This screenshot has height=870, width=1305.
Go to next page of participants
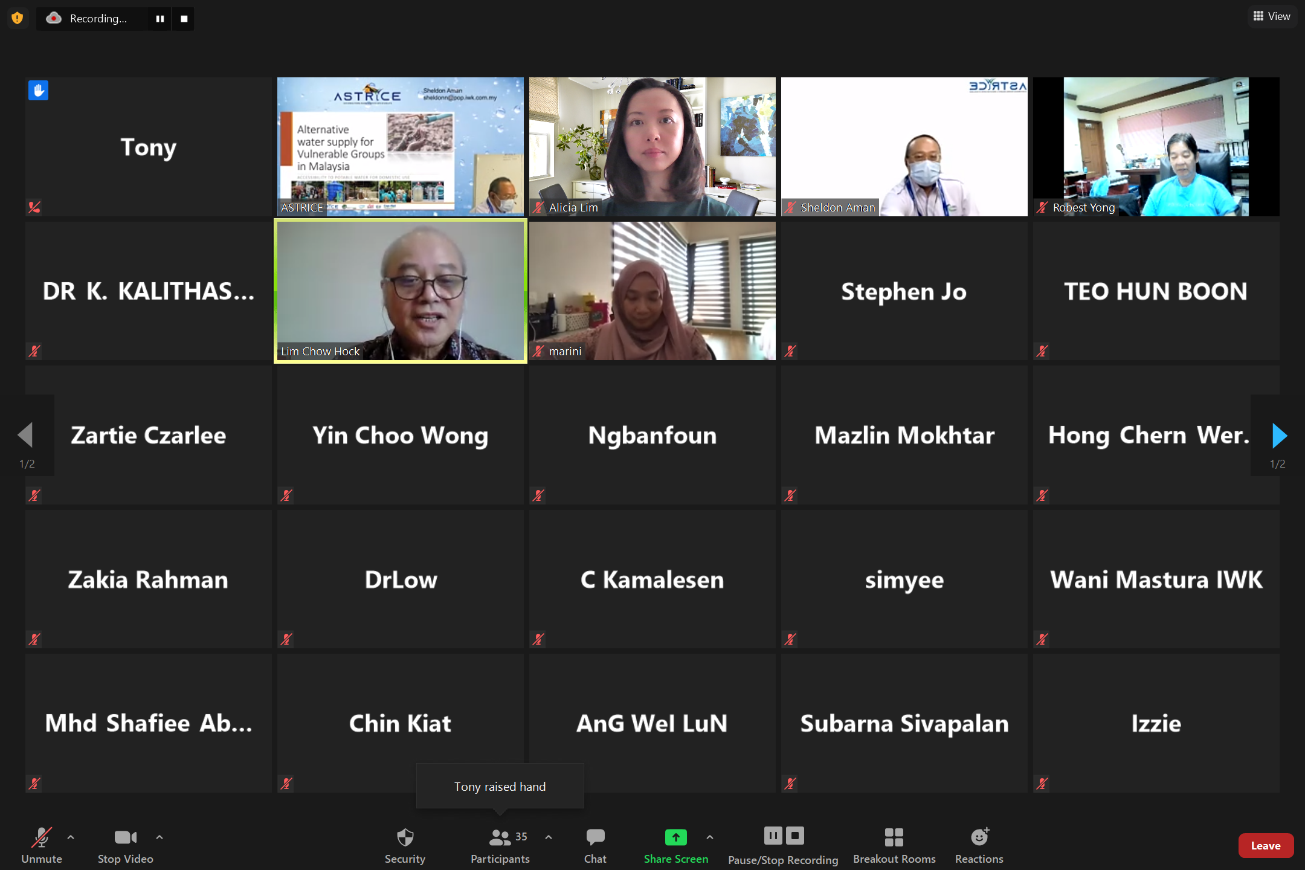(1278, 436)
